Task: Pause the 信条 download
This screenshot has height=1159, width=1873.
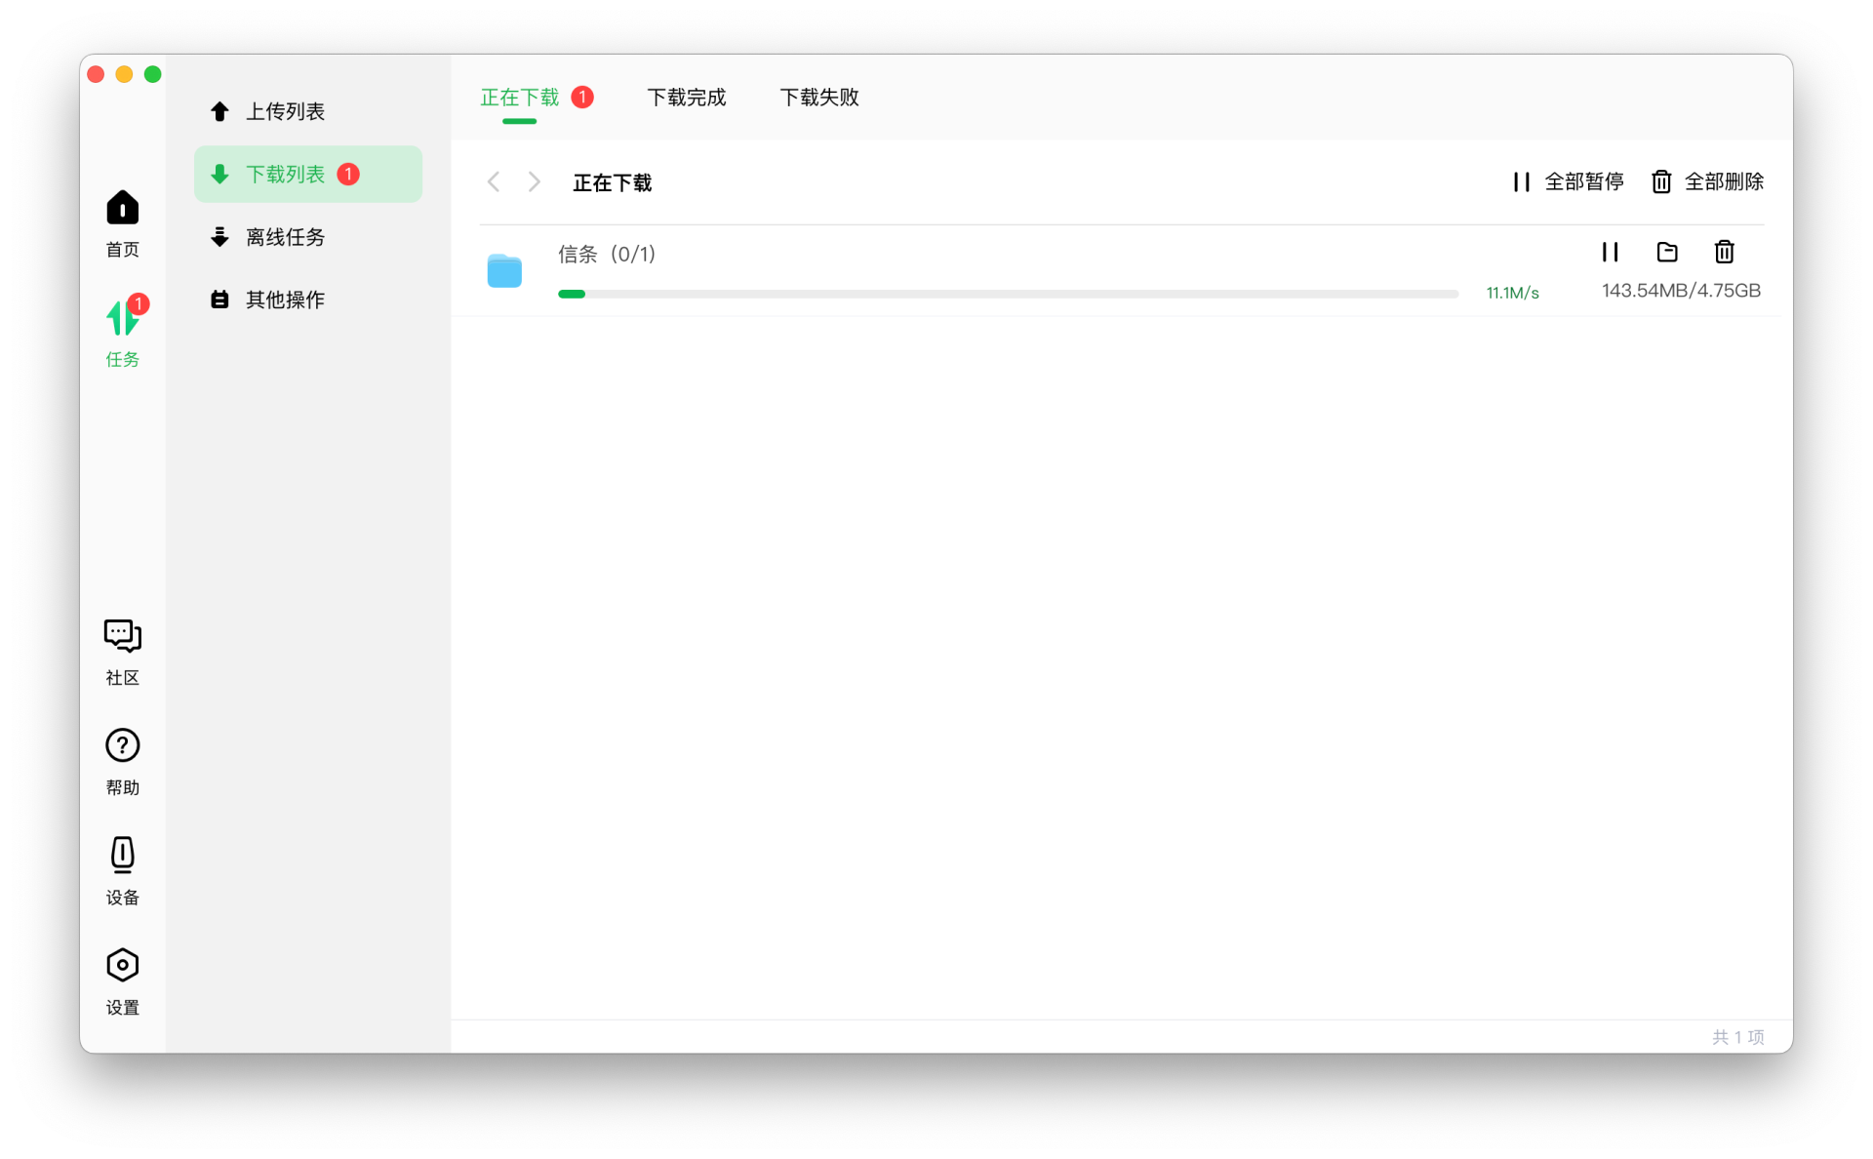Action: 1610,252
